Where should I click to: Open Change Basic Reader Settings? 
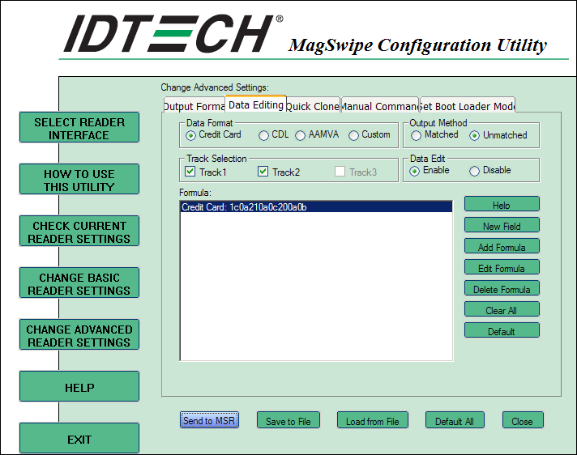(x=79, y=283)
